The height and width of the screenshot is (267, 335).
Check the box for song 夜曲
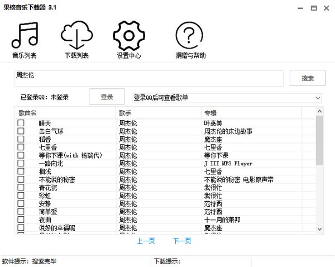(x=21, y=220)
